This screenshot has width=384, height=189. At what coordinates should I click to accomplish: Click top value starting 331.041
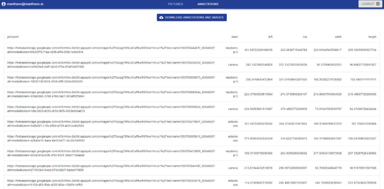click(x=293, y=80)
